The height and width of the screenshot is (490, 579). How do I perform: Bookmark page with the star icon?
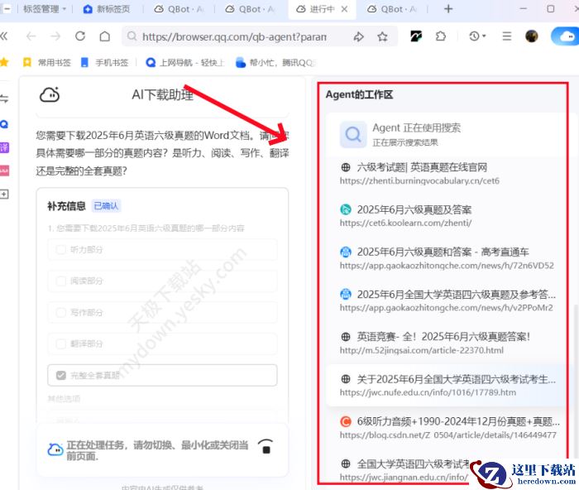[x=382, y=36]
